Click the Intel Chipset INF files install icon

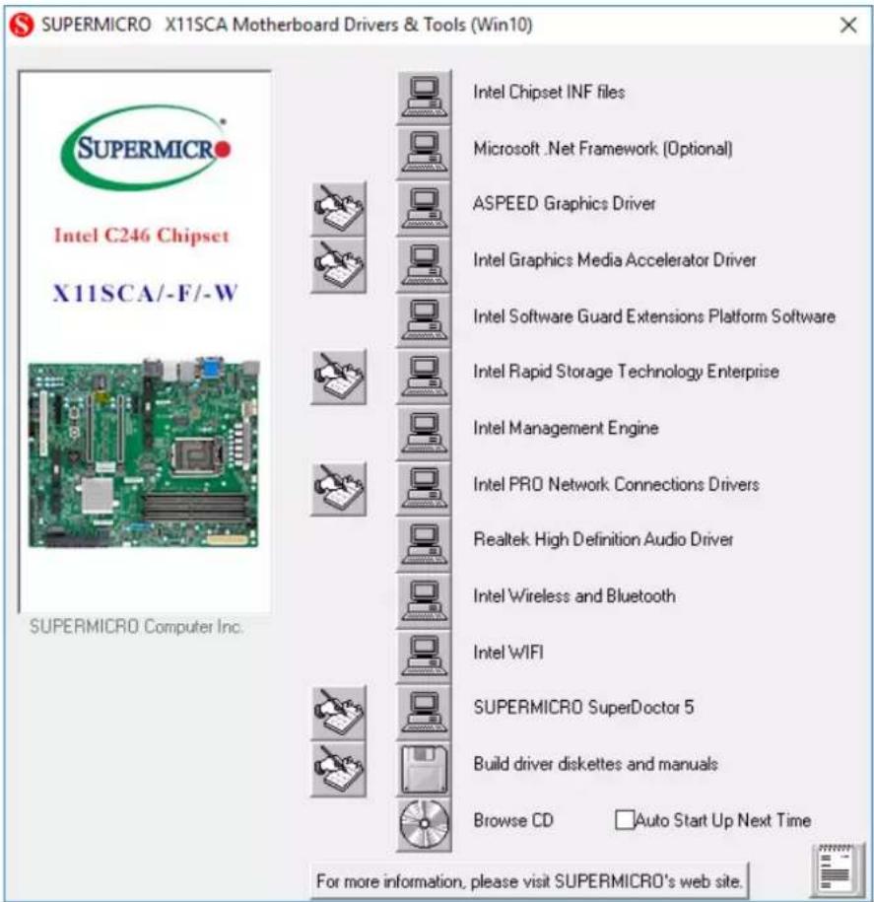pyautogui.click(x=424, y=97)
